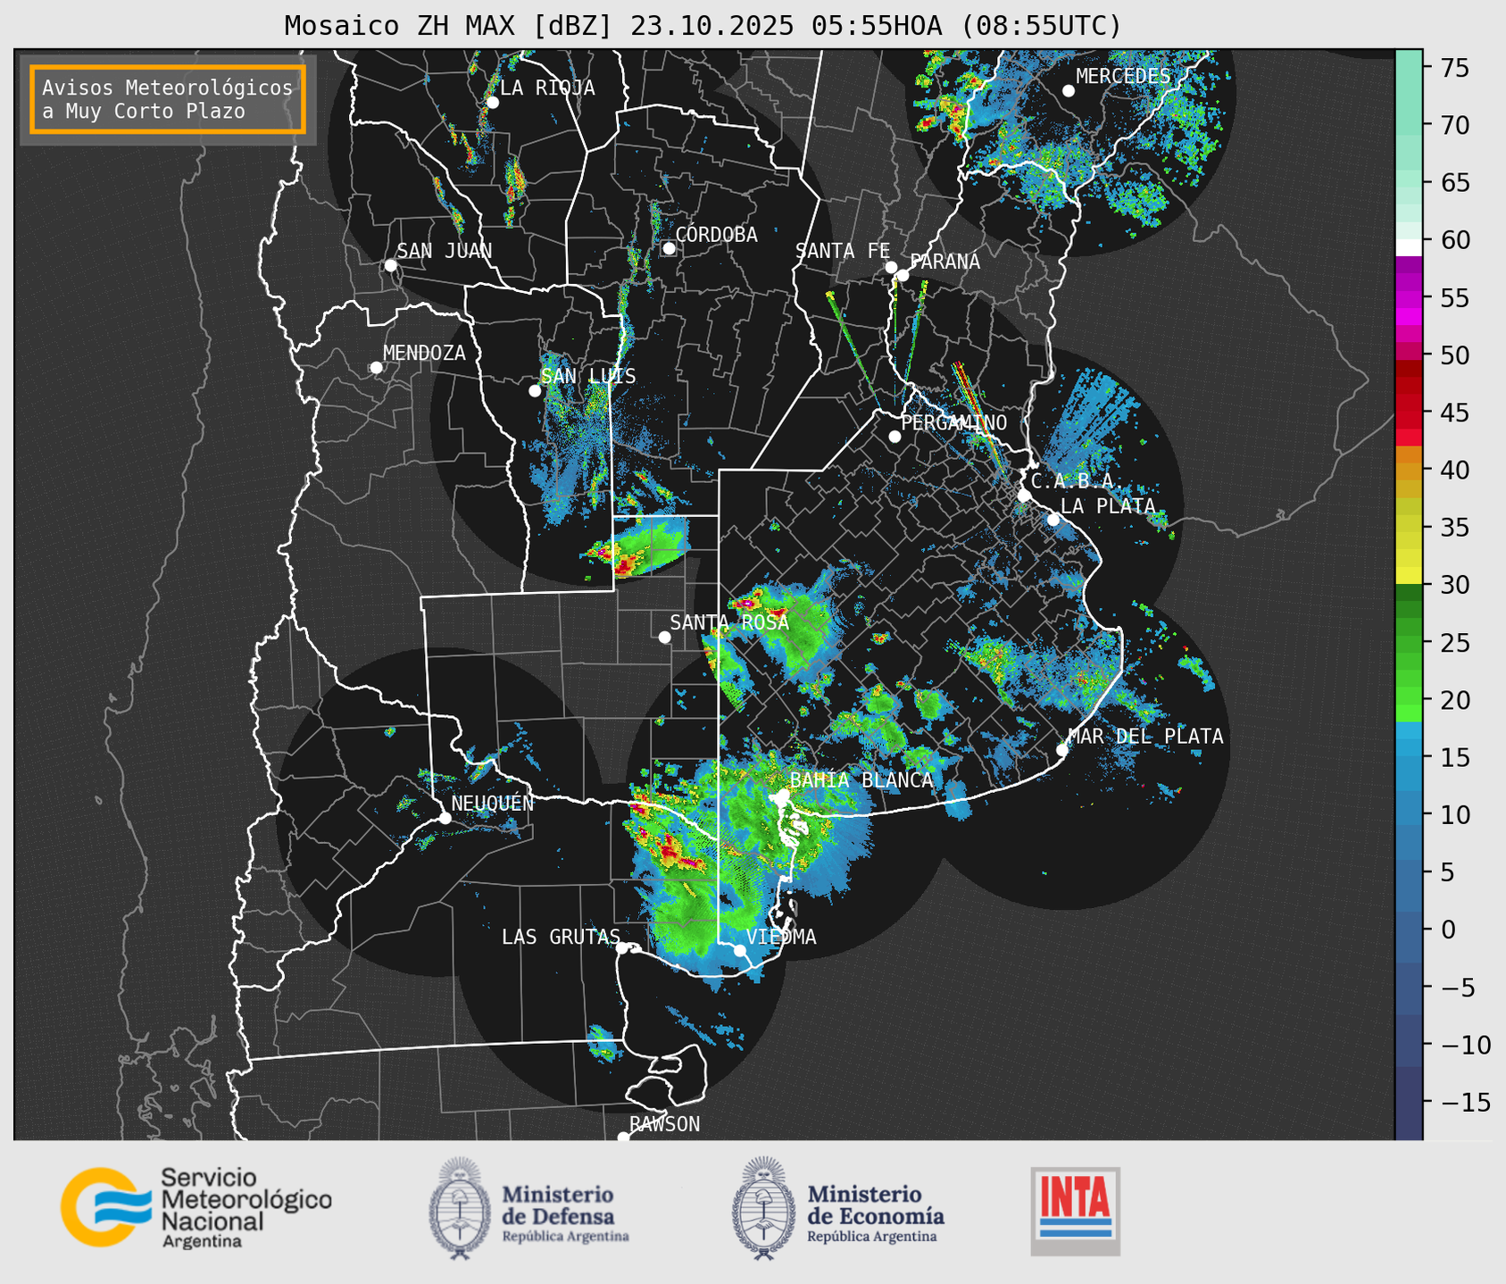Click the PARANÁ map label
The image size is (1506, 1284).
point(945,262)
